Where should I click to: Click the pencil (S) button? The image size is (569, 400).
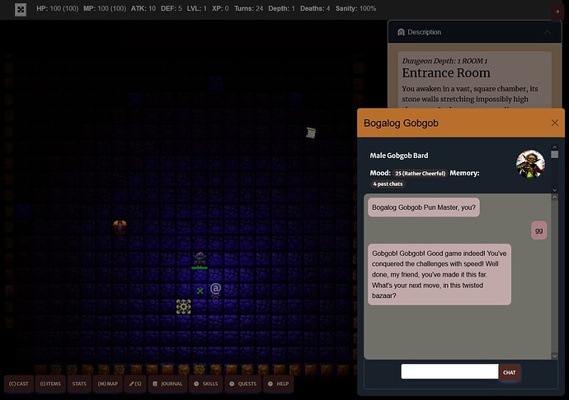pyautogui.click(x=135, y=384)
